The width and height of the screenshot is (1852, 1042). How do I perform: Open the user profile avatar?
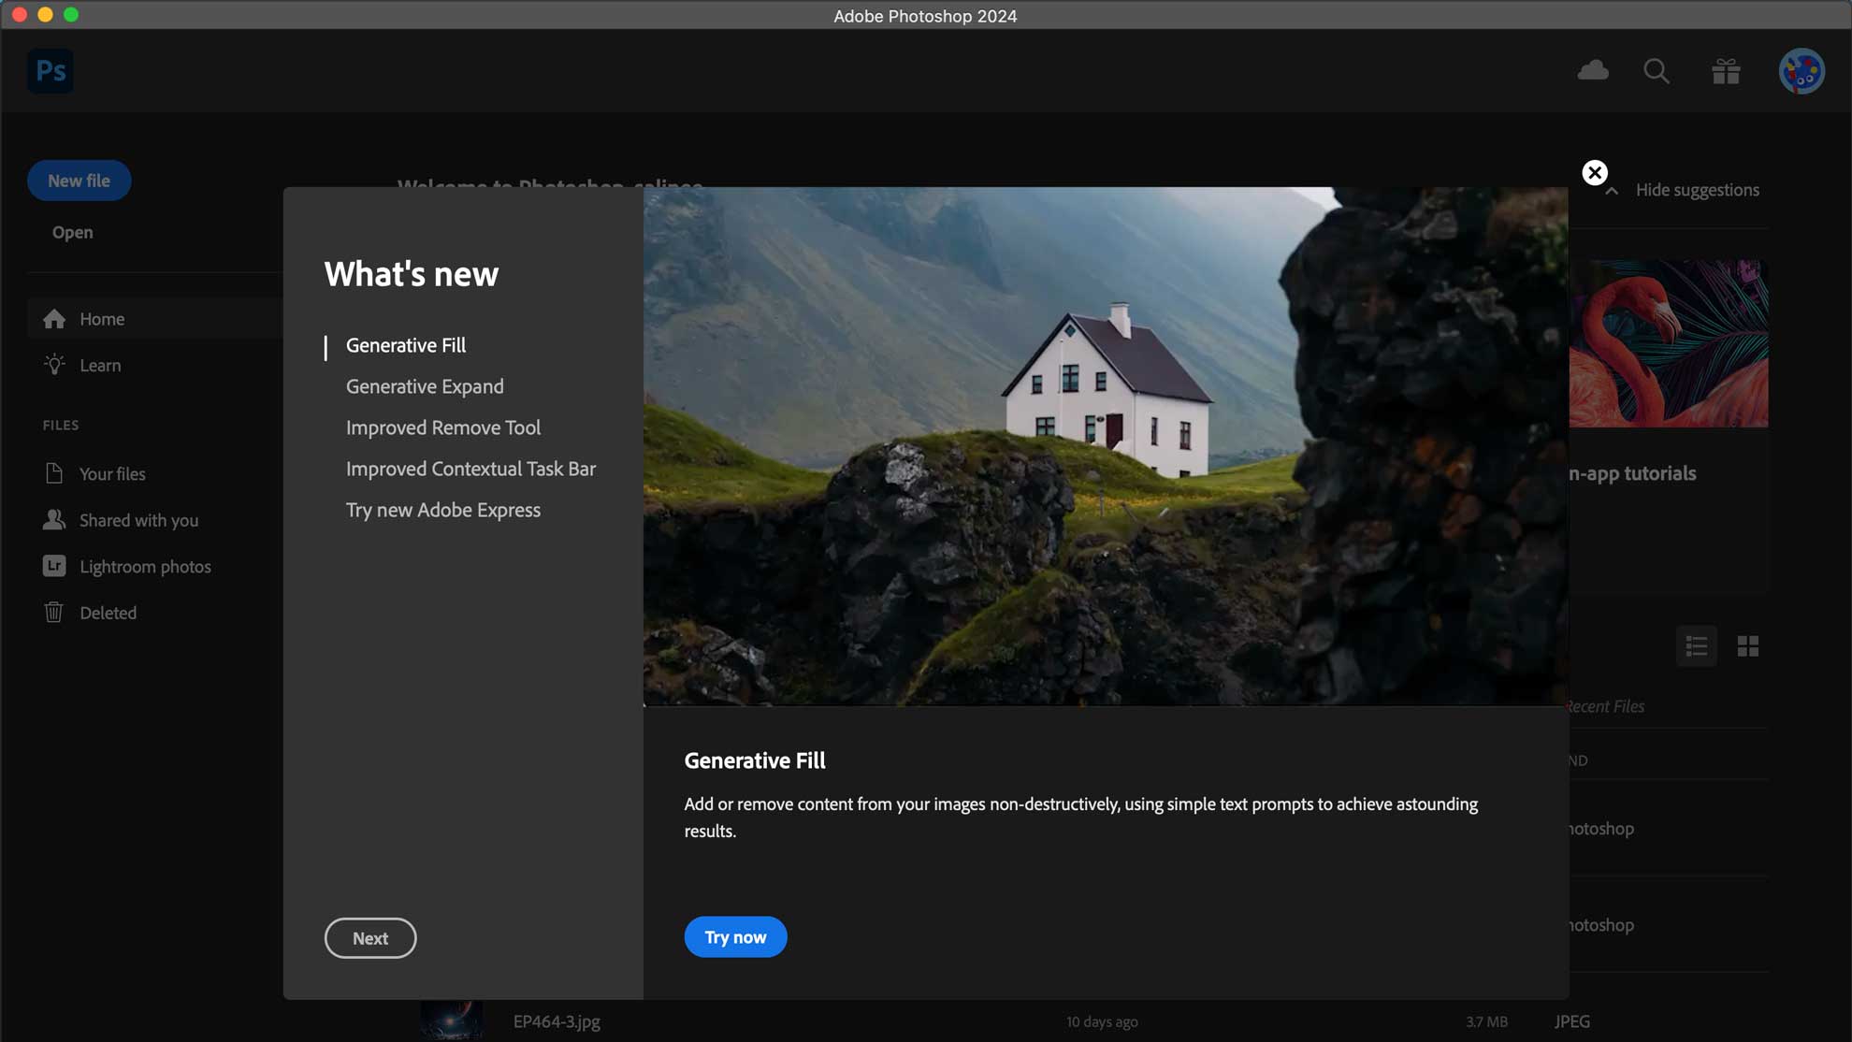(x=1801, y=71)
